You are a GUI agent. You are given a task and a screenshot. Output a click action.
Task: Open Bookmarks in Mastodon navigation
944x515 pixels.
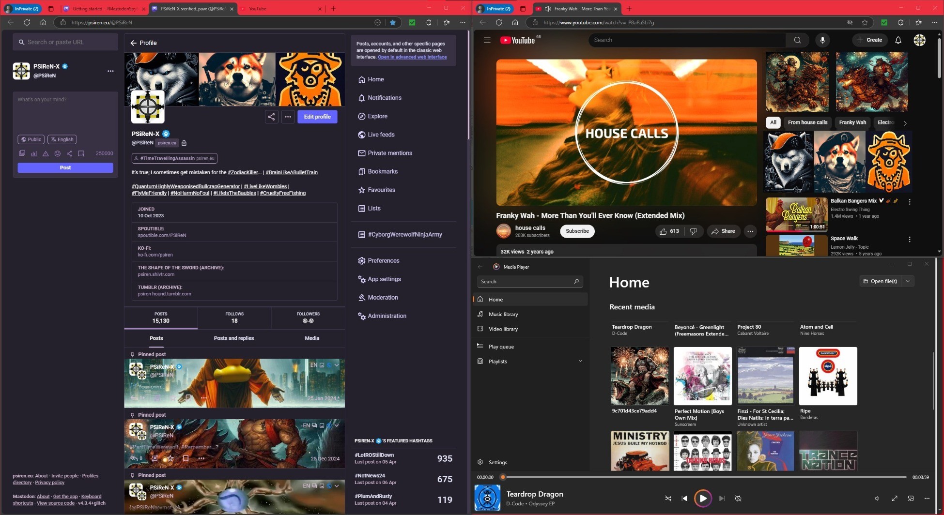click(378, 171)
